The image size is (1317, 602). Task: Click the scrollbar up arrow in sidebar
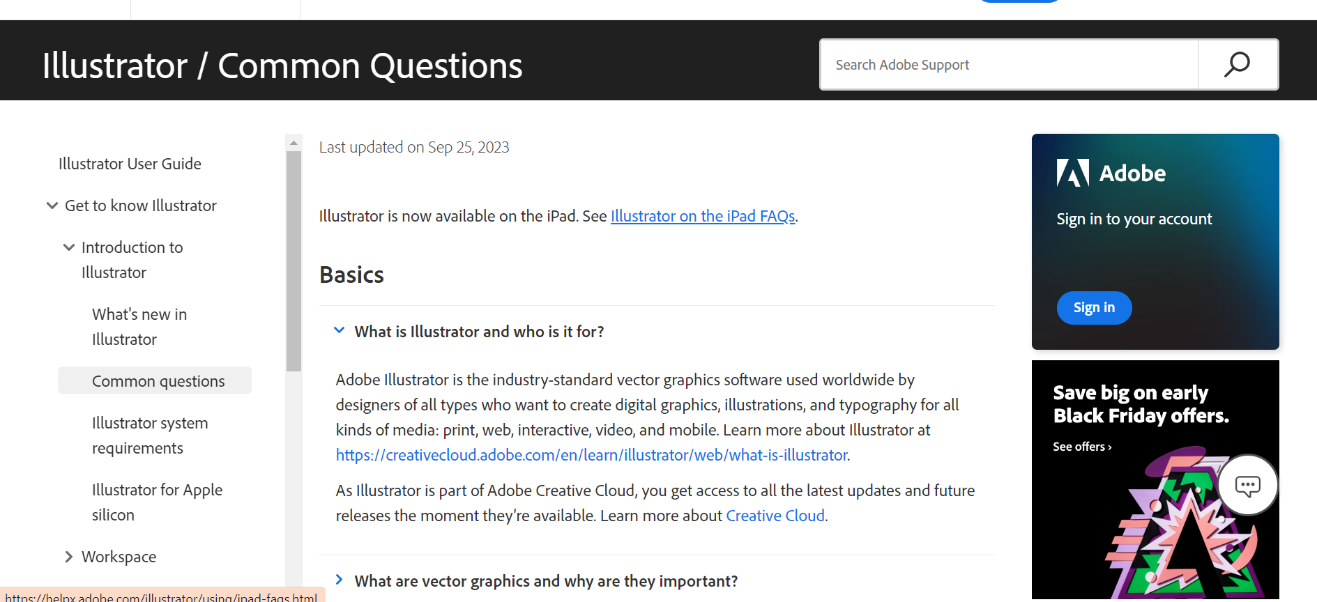[294, 143]
